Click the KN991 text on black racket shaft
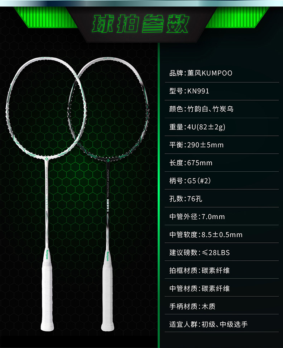This screenshot has width=283, height=348. pos(108,205)
